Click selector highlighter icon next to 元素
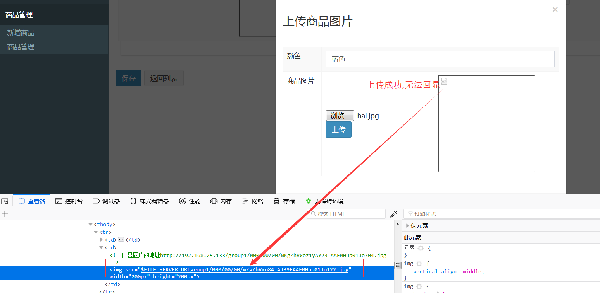 421,248
